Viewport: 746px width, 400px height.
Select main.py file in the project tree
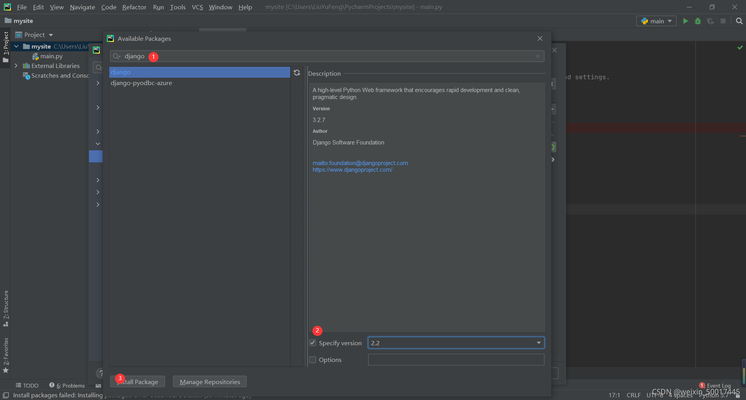click(47, 56)
